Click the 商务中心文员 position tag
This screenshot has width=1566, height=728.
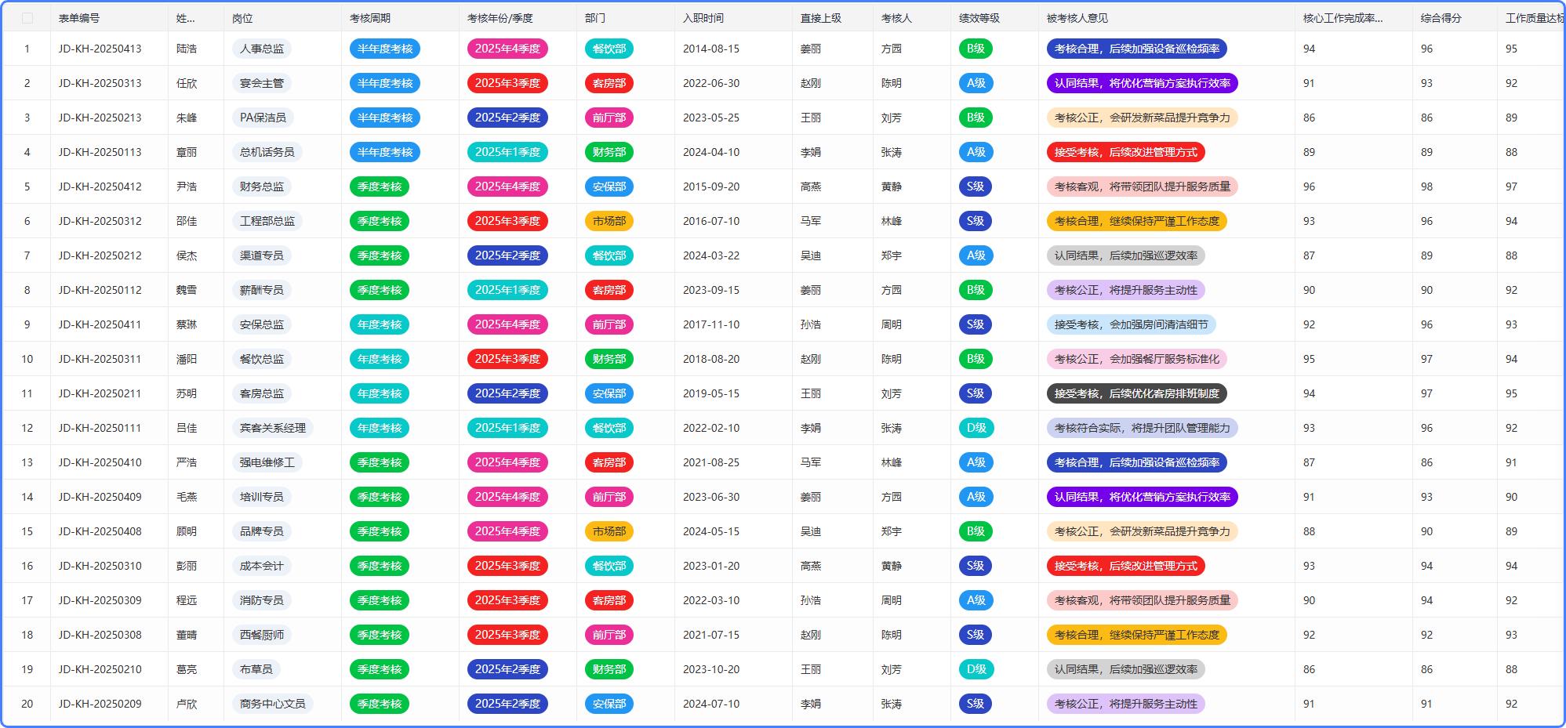[273, 704]
